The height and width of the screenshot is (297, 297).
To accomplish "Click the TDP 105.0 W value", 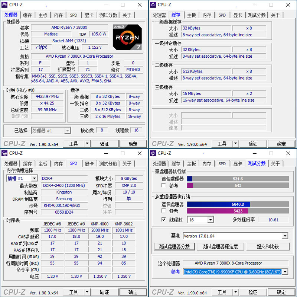I will (99, 34).
